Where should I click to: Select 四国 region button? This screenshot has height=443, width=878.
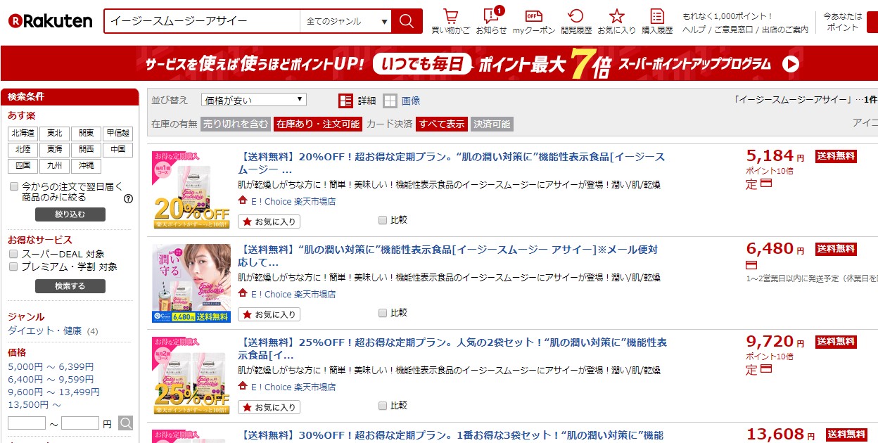23,167
